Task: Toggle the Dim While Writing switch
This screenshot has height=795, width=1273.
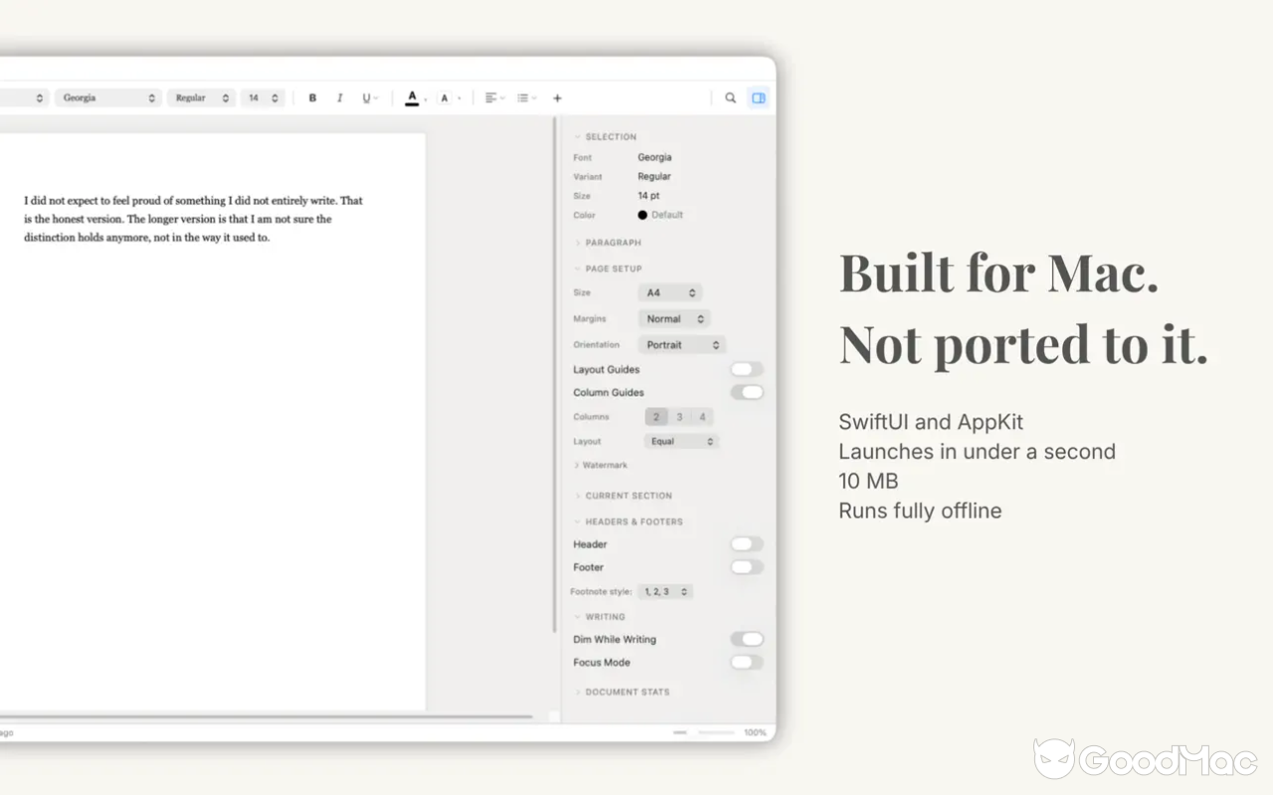Action: (747, 639)
